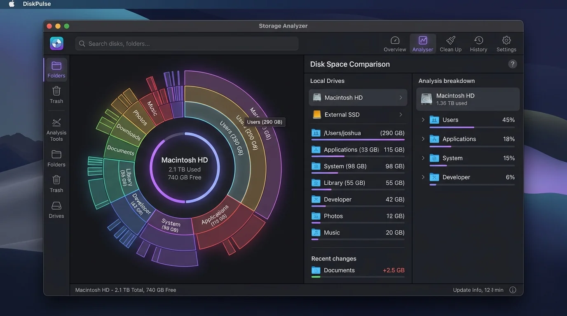Click the Applications 18% usage bar
This screenshot has width=567, height=316.
coord(472,146)
